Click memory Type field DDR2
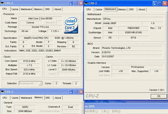The image size is (168, 114). pos(25,107)
